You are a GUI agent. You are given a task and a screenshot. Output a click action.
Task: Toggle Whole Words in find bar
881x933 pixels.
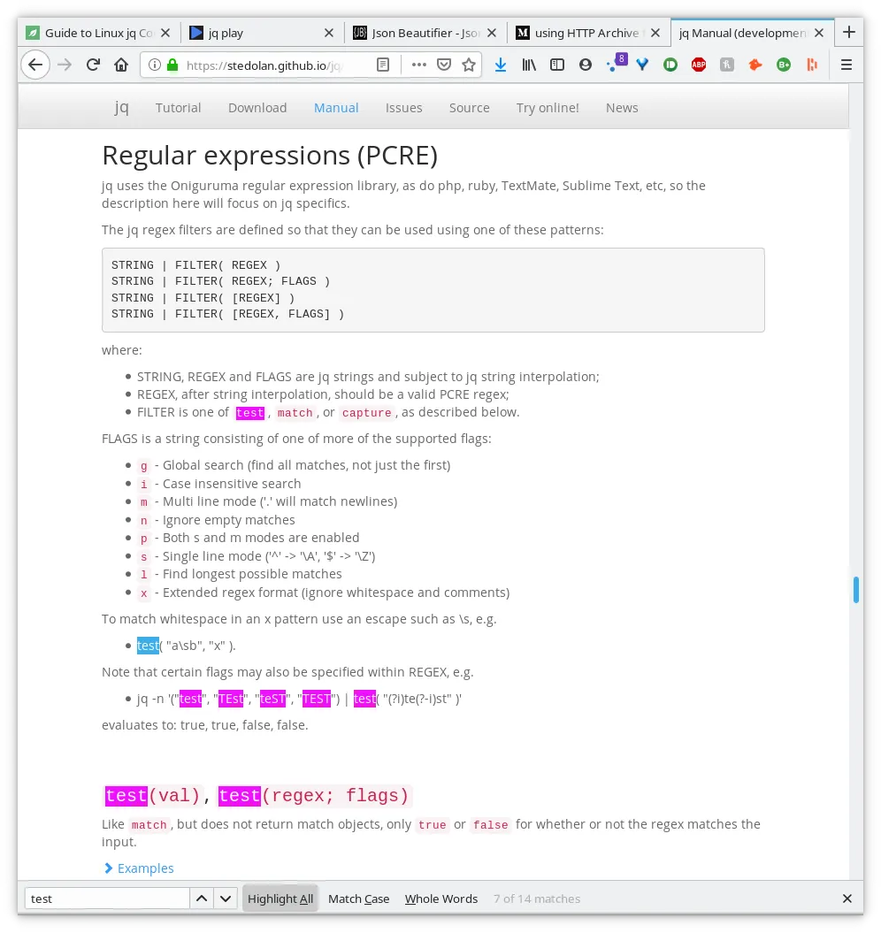441,899
